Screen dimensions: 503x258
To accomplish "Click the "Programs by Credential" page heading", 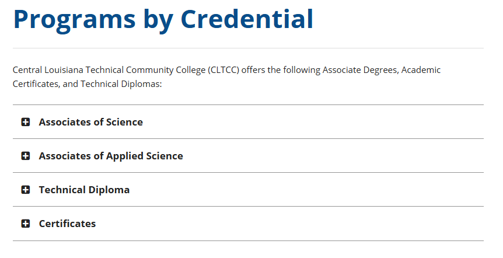I will [163, 19].
